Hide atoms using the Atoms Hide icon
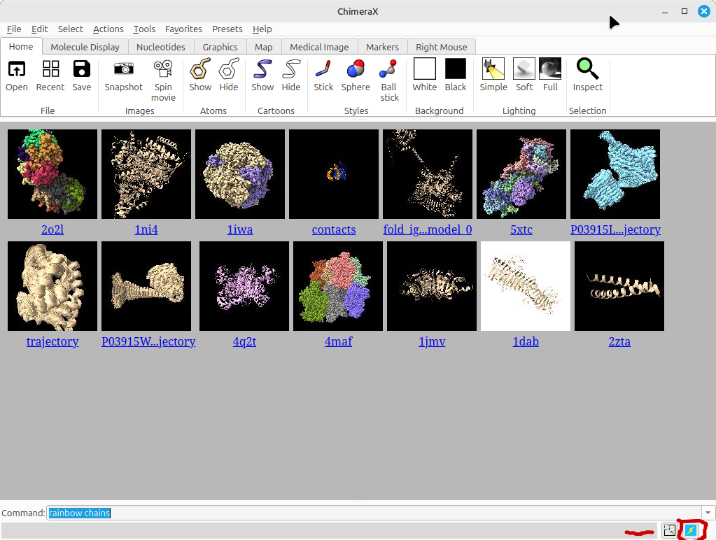716x540 pixels. 229,69
